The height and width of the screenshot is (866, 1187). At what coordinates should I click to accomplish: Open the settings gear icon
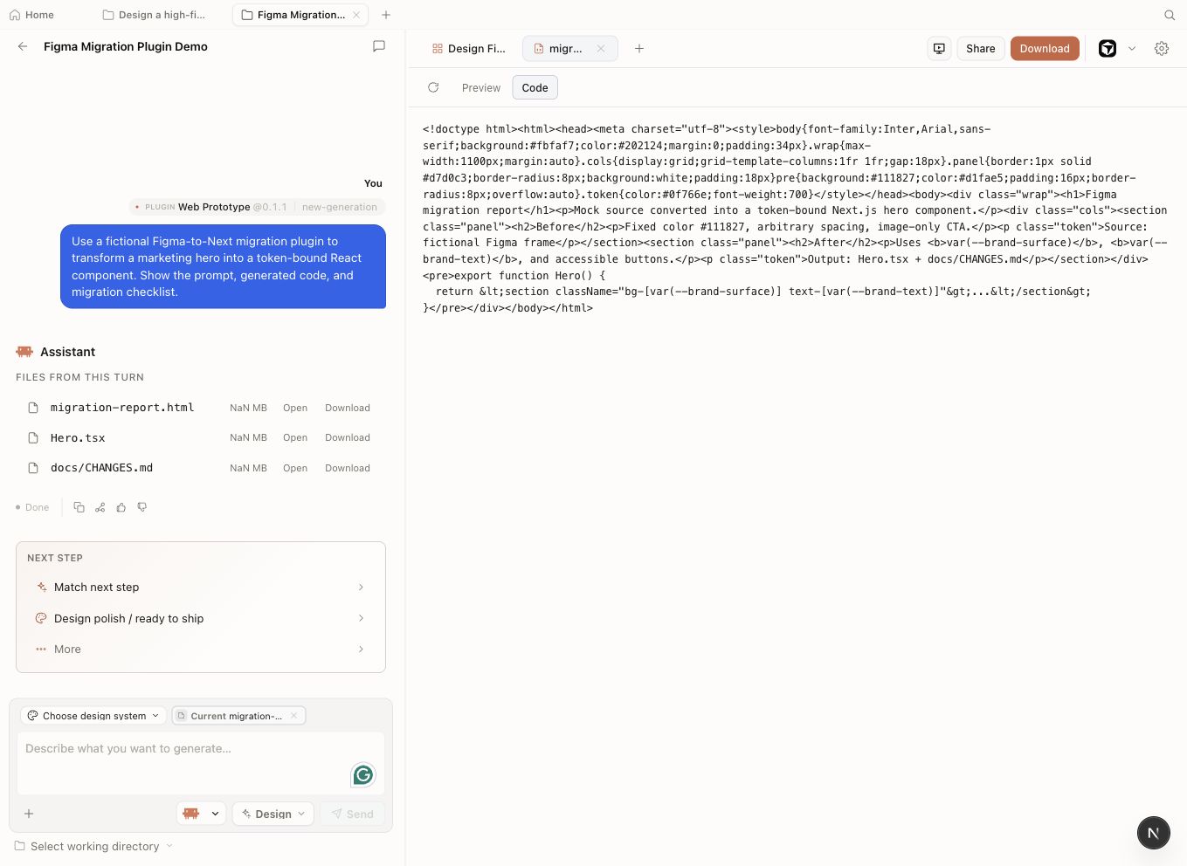[x=1162, y=49]
